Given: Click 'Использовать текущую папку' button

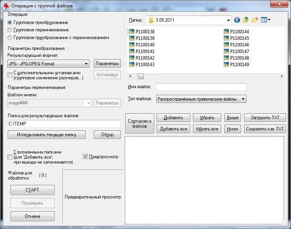Looking at the screenshot, I should click(x=46, y=135).
